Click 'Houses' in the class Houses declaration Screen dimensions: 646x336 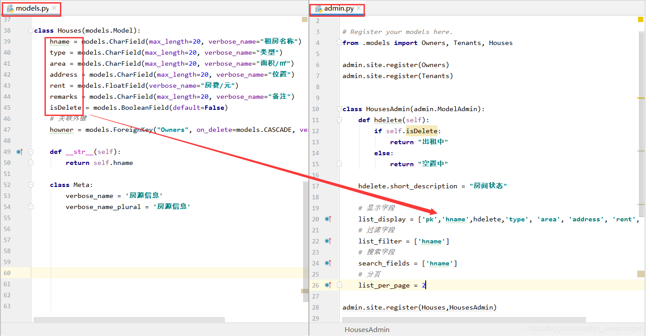70,30
